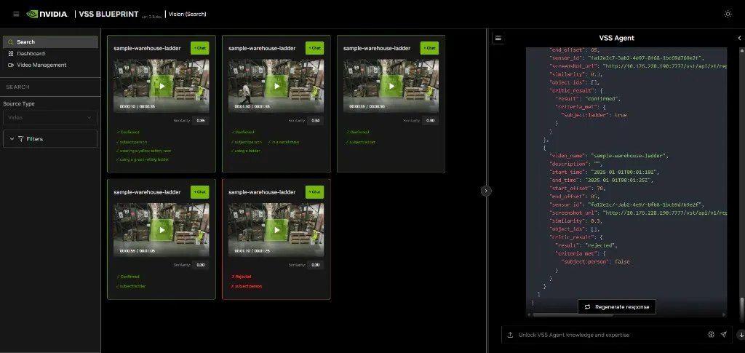Select Search in the left sidebar
This screenshot has height=353, width=745.
point(50,41)
